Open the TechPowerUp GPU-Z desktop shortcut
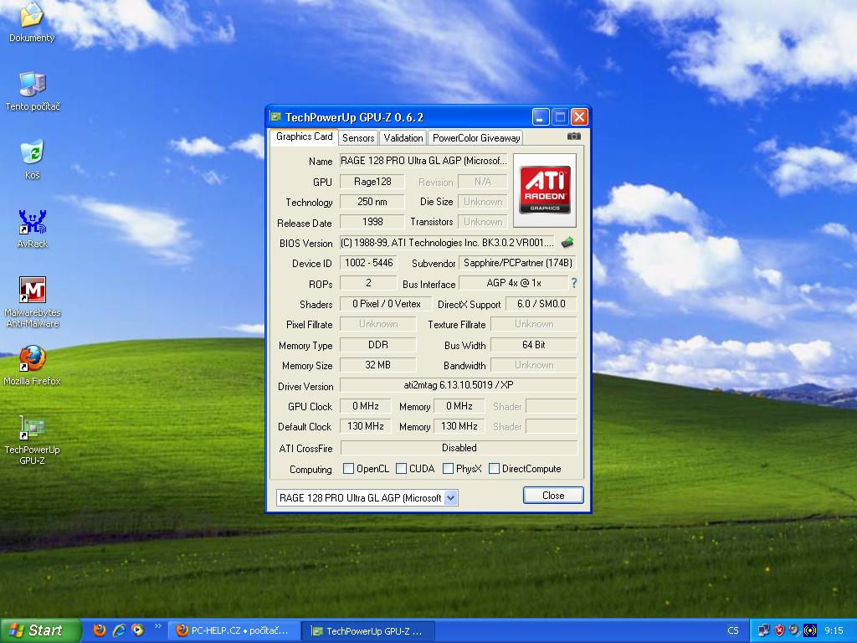 [33, 428]
